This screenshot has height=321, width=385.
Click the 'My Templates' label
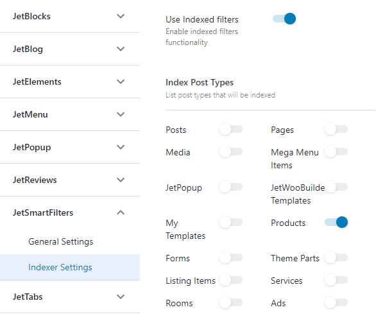[185, 229]
